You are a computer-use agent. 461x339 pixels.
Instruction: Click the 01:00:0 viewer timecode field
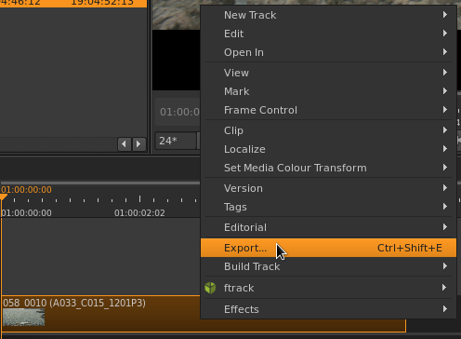178,112
